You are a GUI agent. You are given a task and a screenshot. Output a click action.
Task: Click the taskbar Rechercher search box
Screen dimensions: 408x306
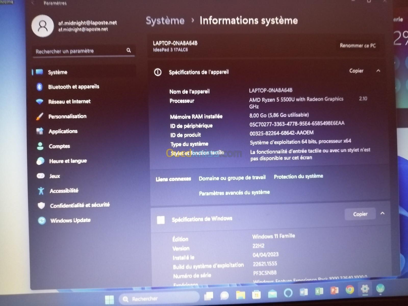click(159, 299)
